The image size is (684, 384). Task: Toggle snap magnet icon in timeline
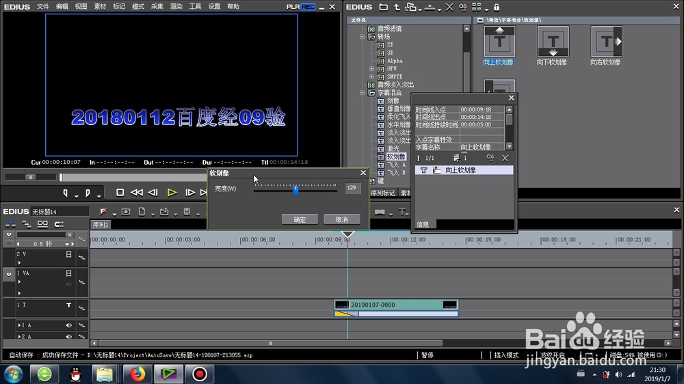click(x=59, y=224)
